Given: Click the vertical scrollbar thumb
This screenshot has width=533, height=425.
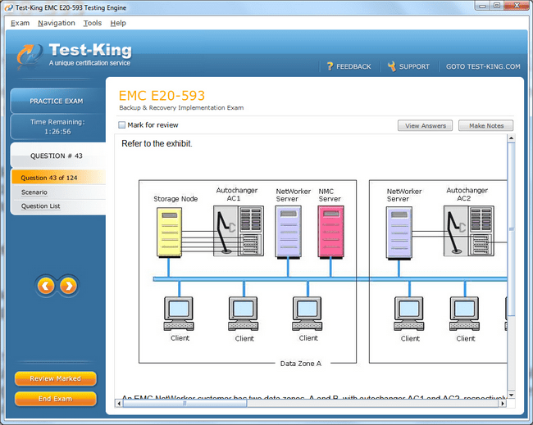Looking at the screenshot, I should point(511,229).
